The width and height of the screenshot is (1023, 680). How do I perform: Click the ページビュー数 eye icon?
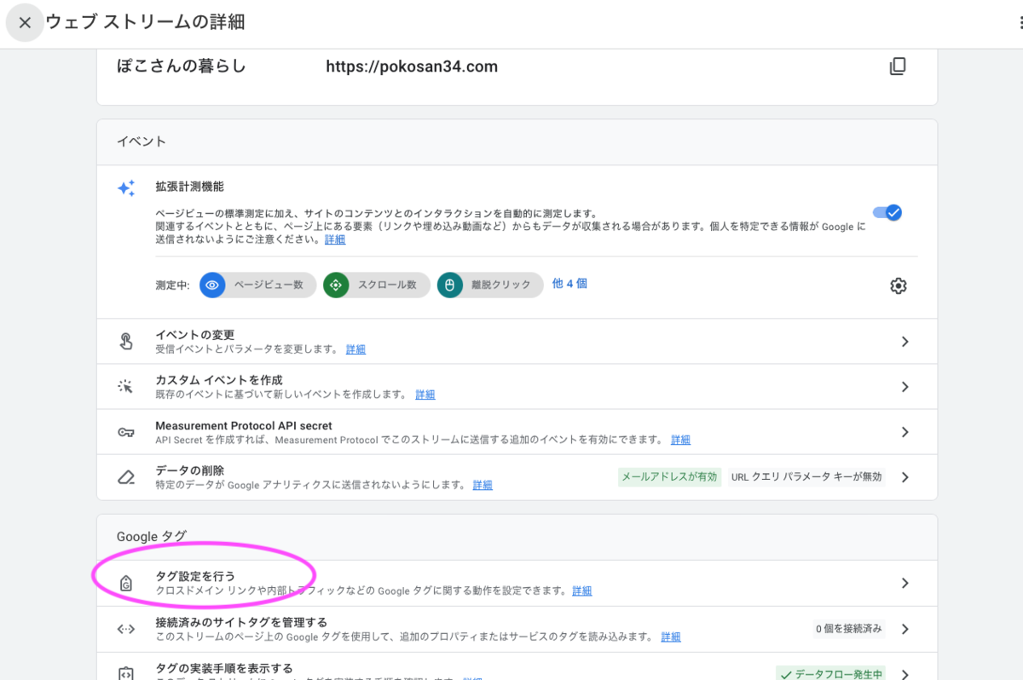[x=212, y=285]
